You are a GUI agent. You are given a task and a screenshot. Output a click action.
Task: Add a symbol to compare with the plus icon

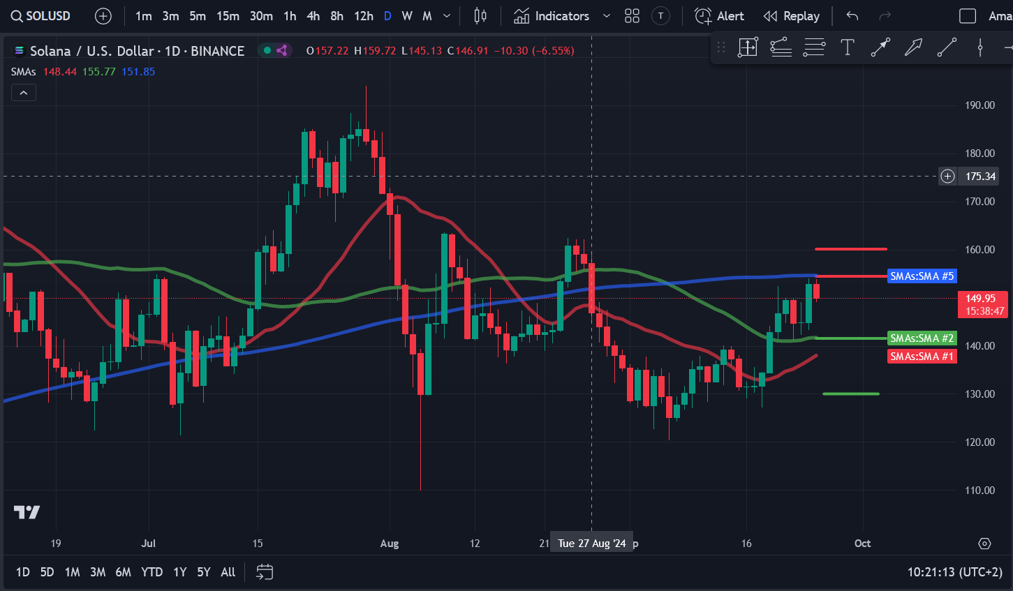(103, 16)
